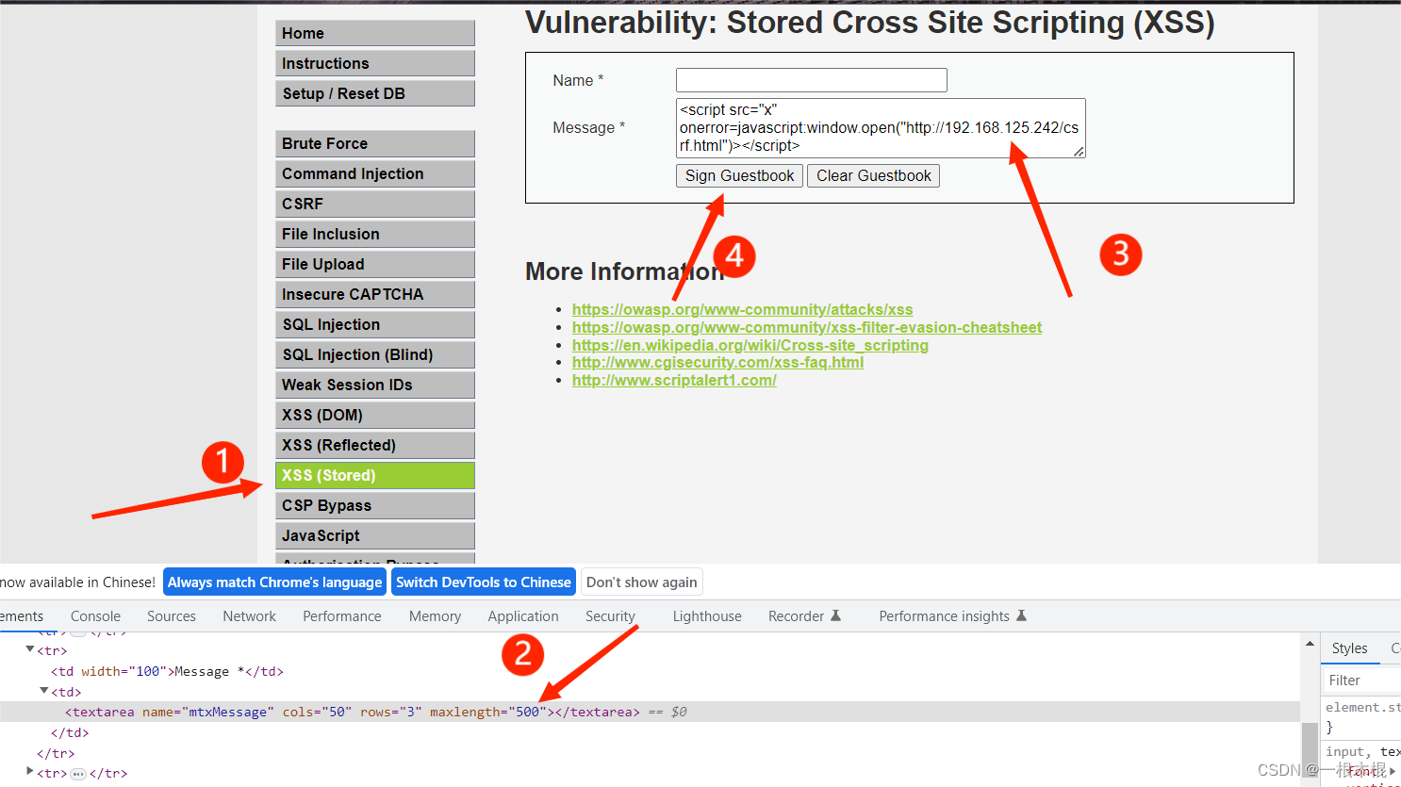The height and width of the screenshot is (787, 1401).
Task: Click Elements panel scrollbar up arrow
Action: (1310, 643)
